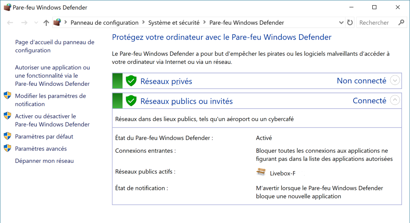Collapse the Réseaux publics ou invités chevron
Screen dimensions: 410x223
(x=395, y=100)
